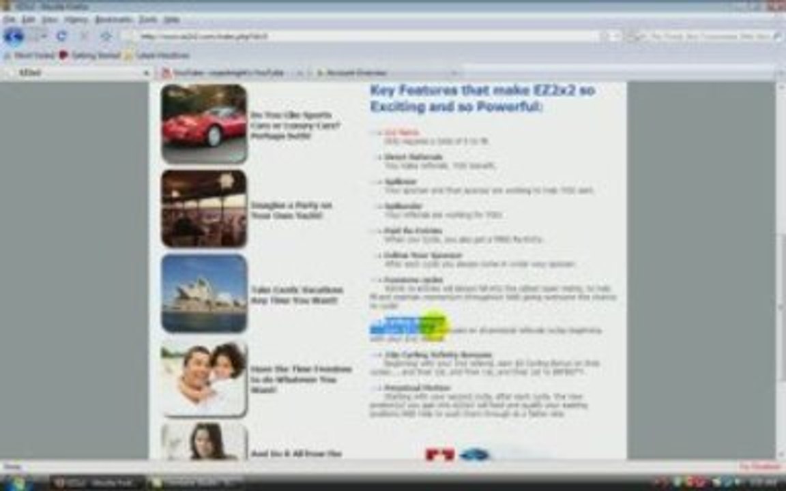Open the Tools menu
Screen dimensions: 786x491
pos(147,20)
